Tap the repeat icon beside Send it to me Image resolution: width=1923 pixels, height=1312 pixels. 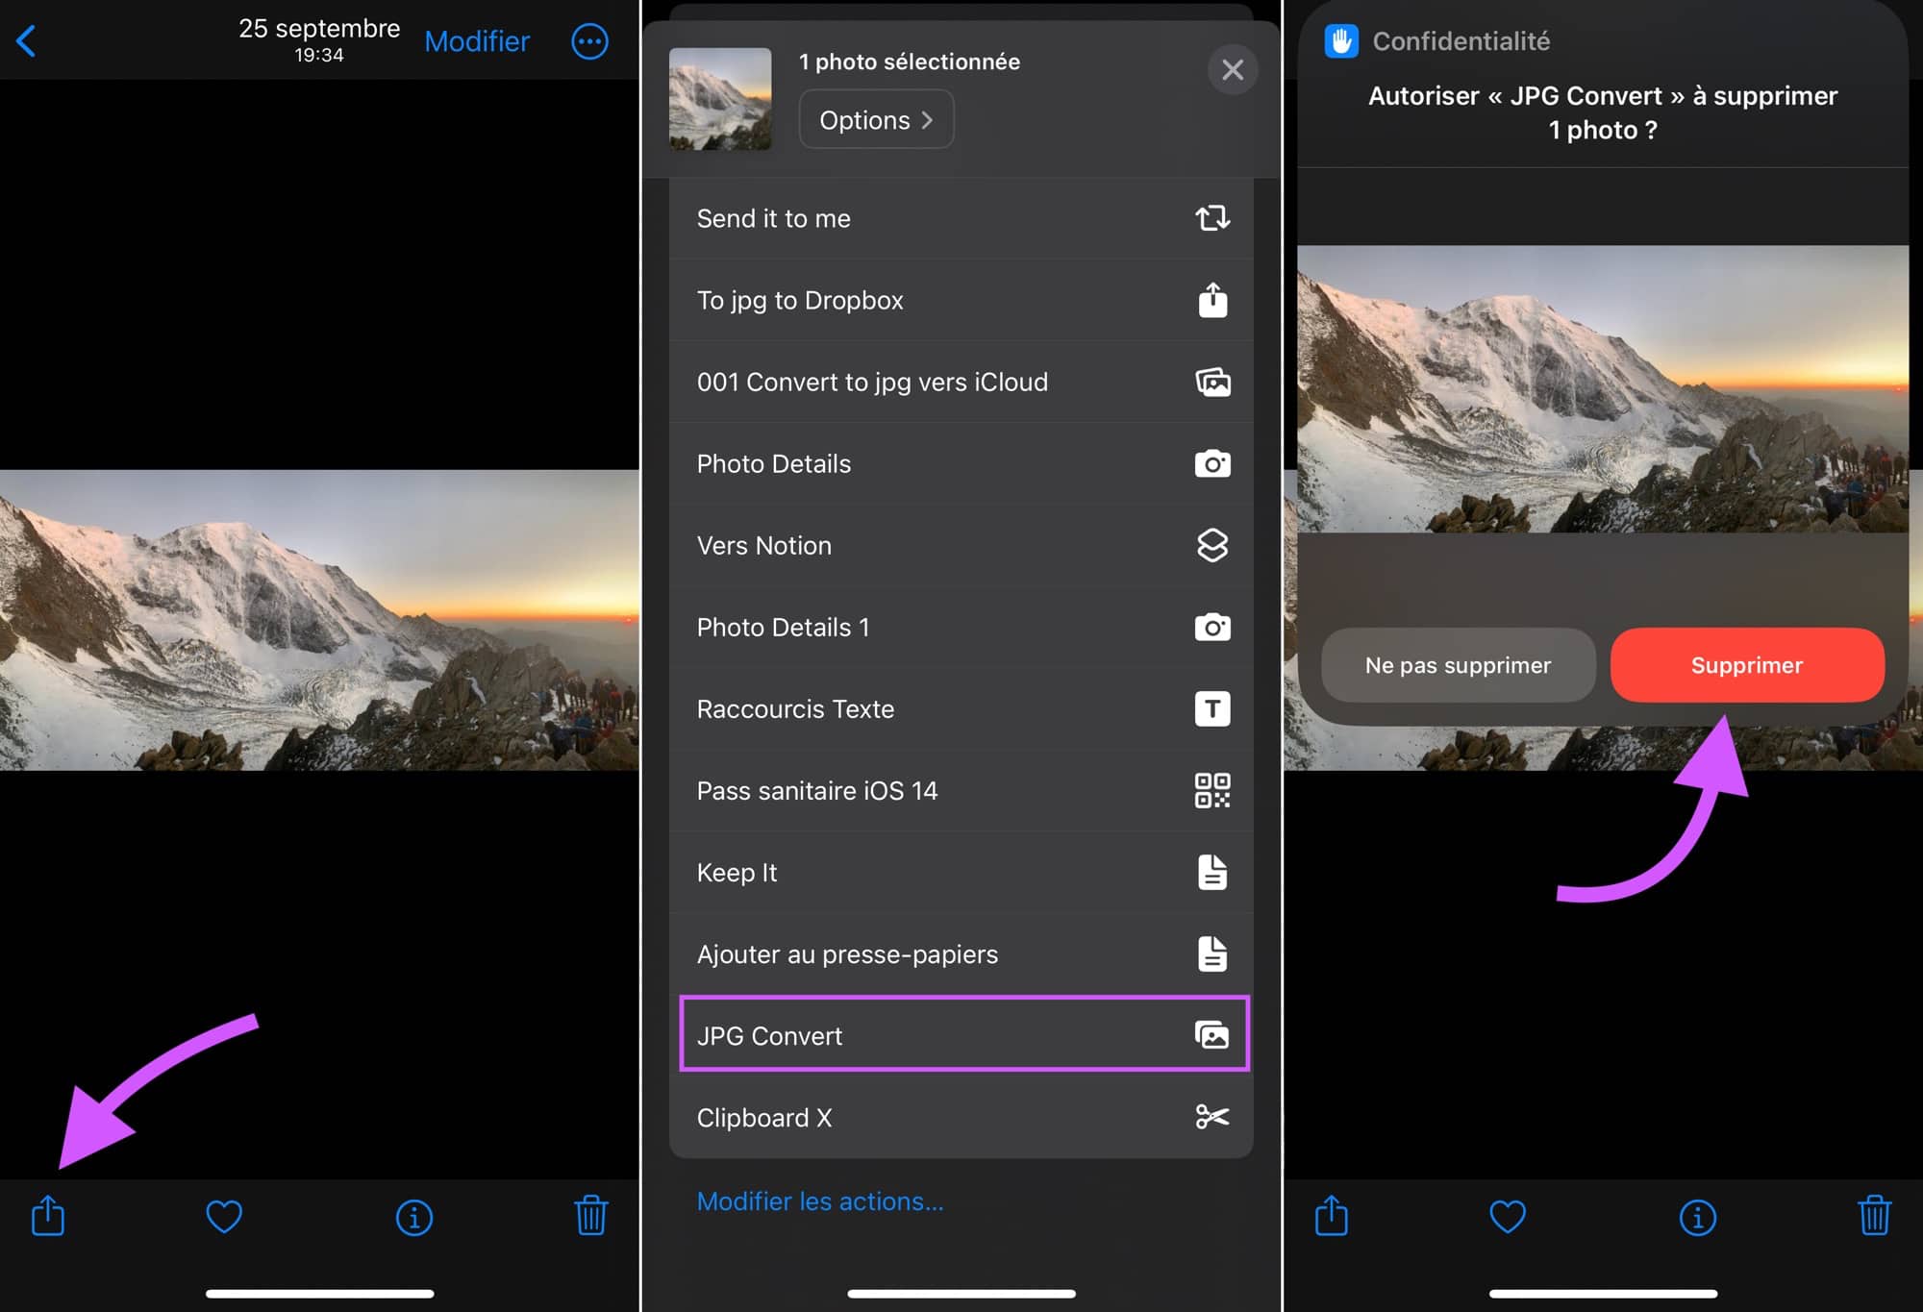(x=1212, y=218)
